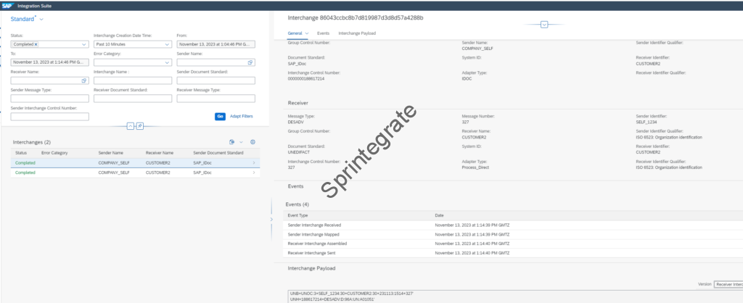Screen dimensions: 743x303
Task: Click the export icon above Interchanges table
Action: (231, 142)
